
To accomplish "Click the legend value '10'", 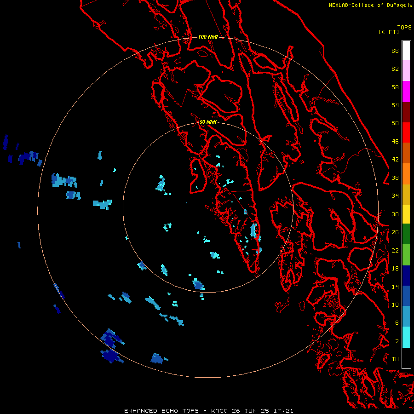I will pos(395,305).
